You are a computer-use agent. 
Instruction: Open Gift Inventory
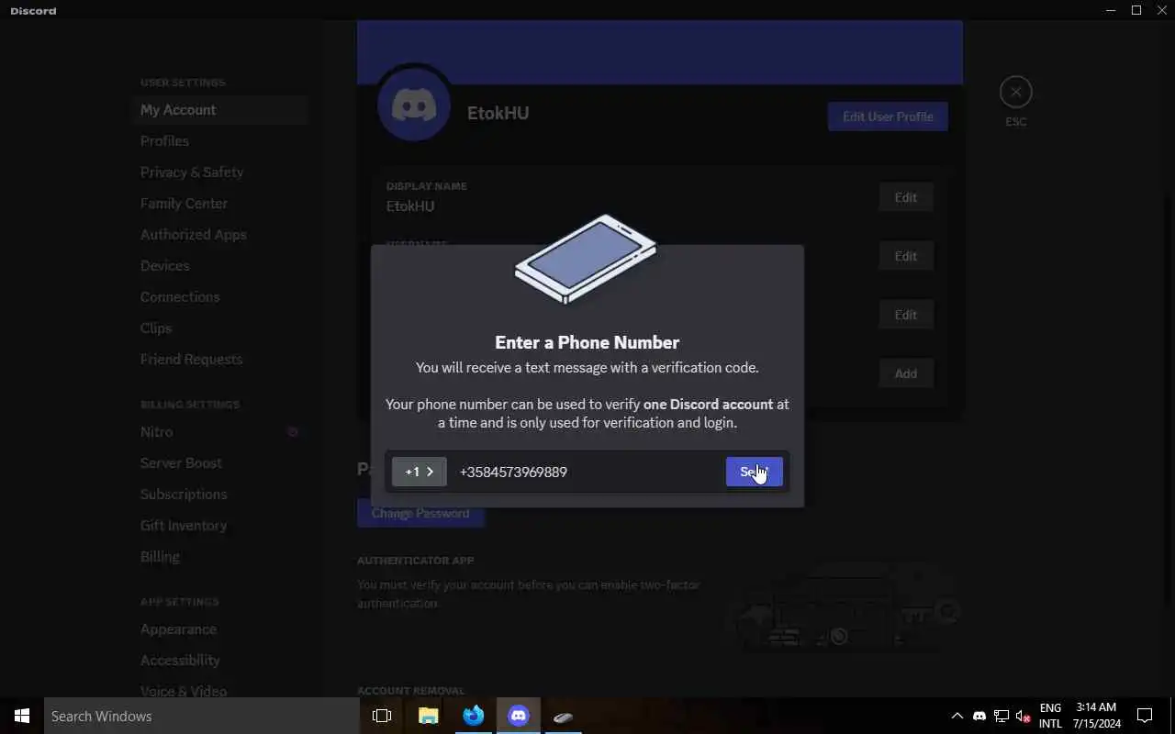tap(219, 525)
